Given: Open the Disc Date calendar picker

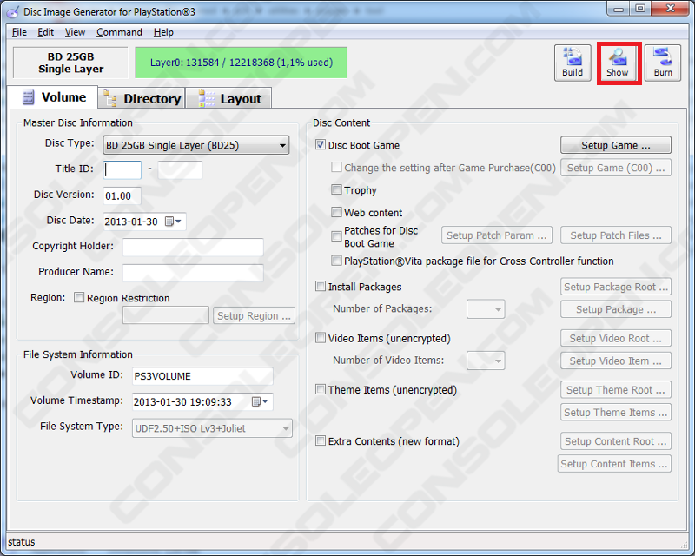Looking at the screenshot, I should point(173,222).
